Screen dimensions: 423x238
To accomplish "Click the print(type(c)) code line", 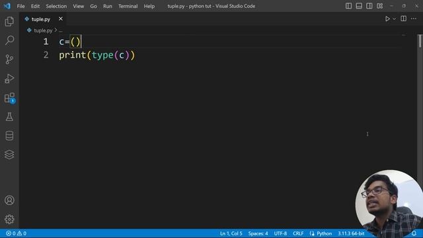I will coord(97,56).
